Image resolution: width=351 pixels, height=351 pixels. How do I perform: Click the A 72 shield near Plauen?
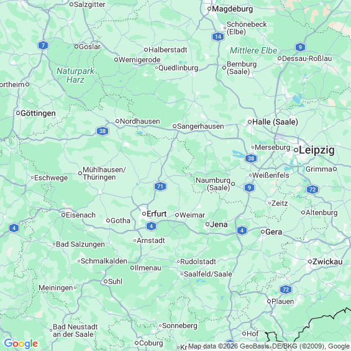286,289
